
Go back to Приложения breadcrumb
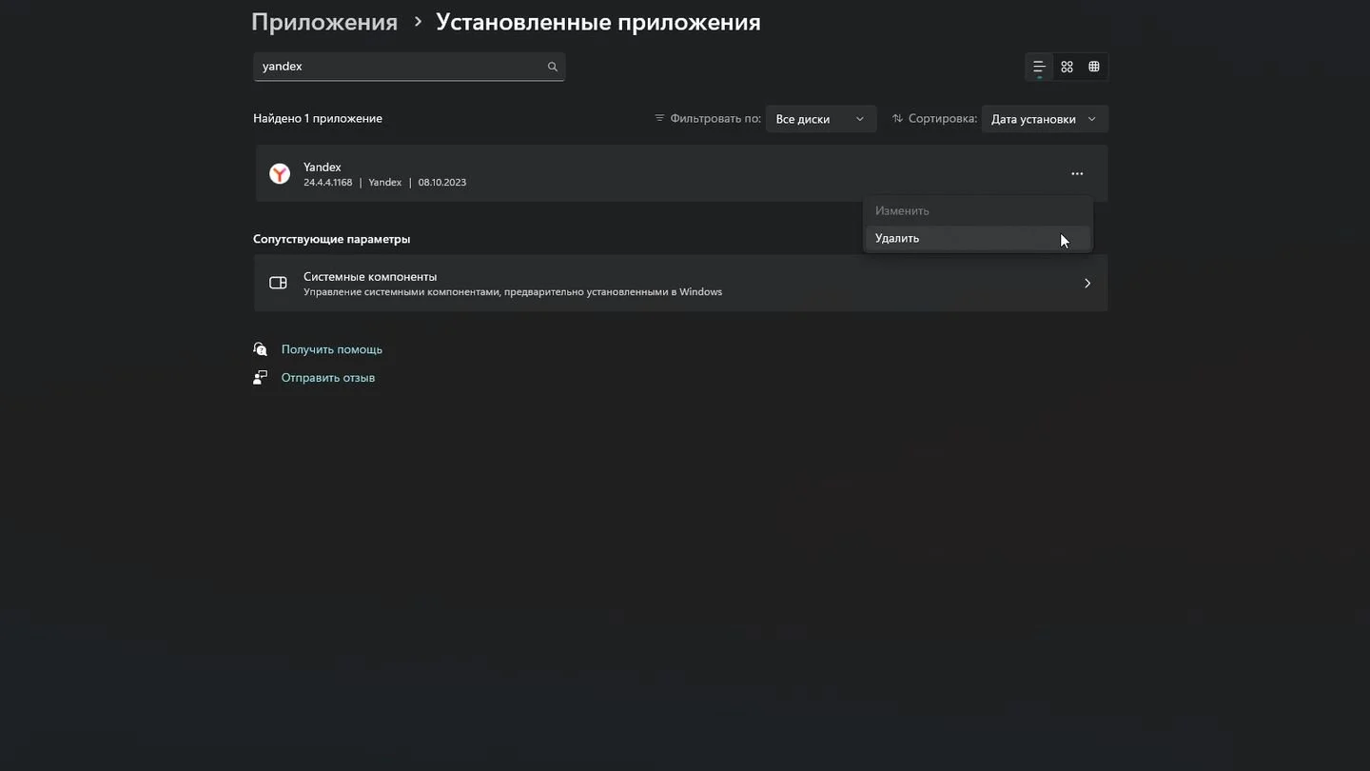coord(324,22)
